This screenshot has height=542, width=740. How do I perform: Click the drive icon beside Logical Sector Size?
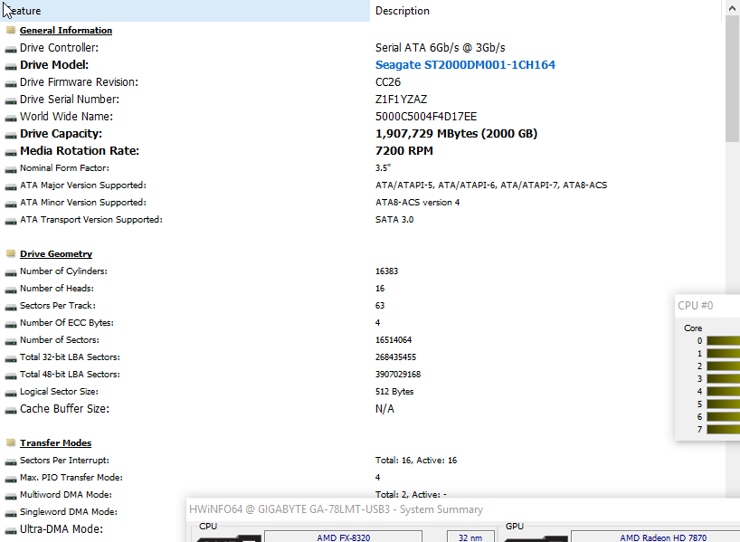(x=10, y=394)
